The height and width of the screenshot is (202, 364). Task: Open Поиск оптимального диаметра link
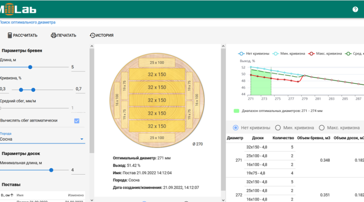28,22
